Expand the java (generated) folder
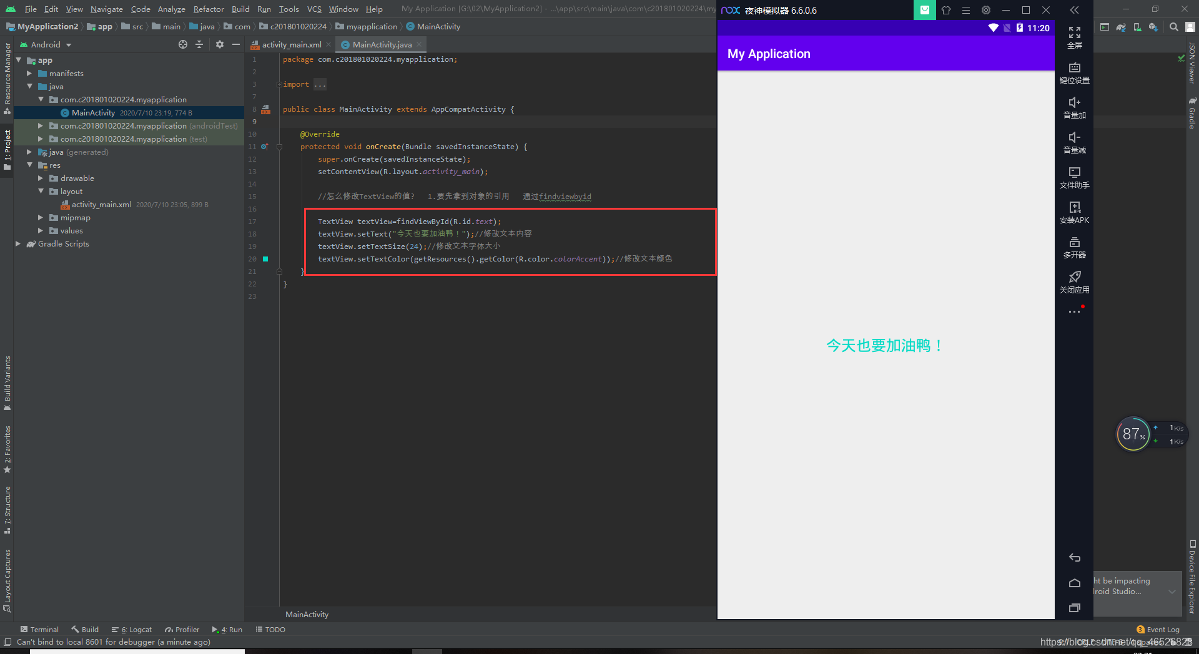The height and width of the screenshot is (654, 1199). [29, 152]
